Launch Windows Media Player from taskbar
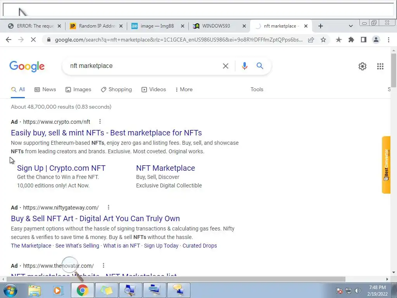Viewport: 397px width, 298px height. coord(57,290)
